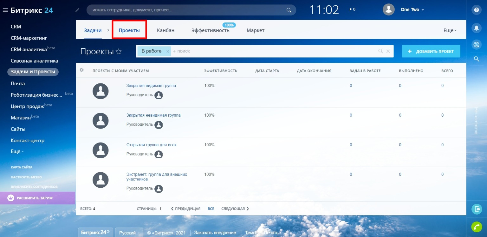Image resolution: width=487 pixels, height=237 pixels.
Task: Open the notifications bell icon
Action: pyautogui.click(x=476, y=28)
